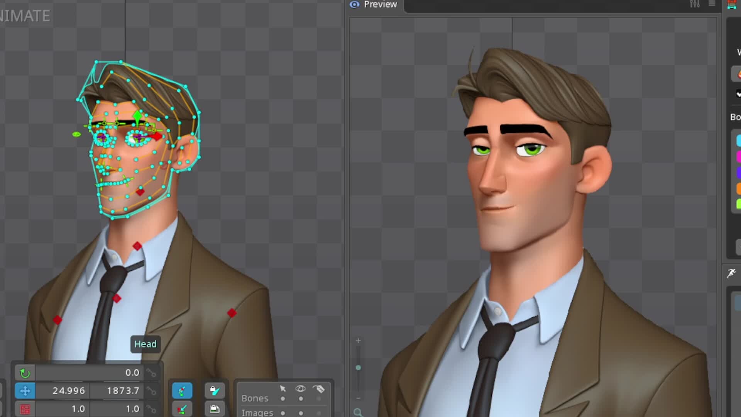Toggle selectability of Images row
This screenshot has width=741, height=417.
point(283,414)
